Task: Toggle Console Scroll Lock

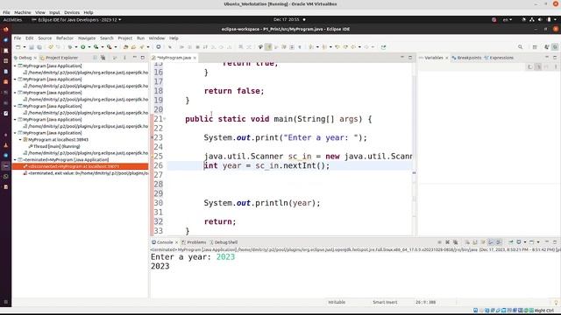Action: (475, 242)
